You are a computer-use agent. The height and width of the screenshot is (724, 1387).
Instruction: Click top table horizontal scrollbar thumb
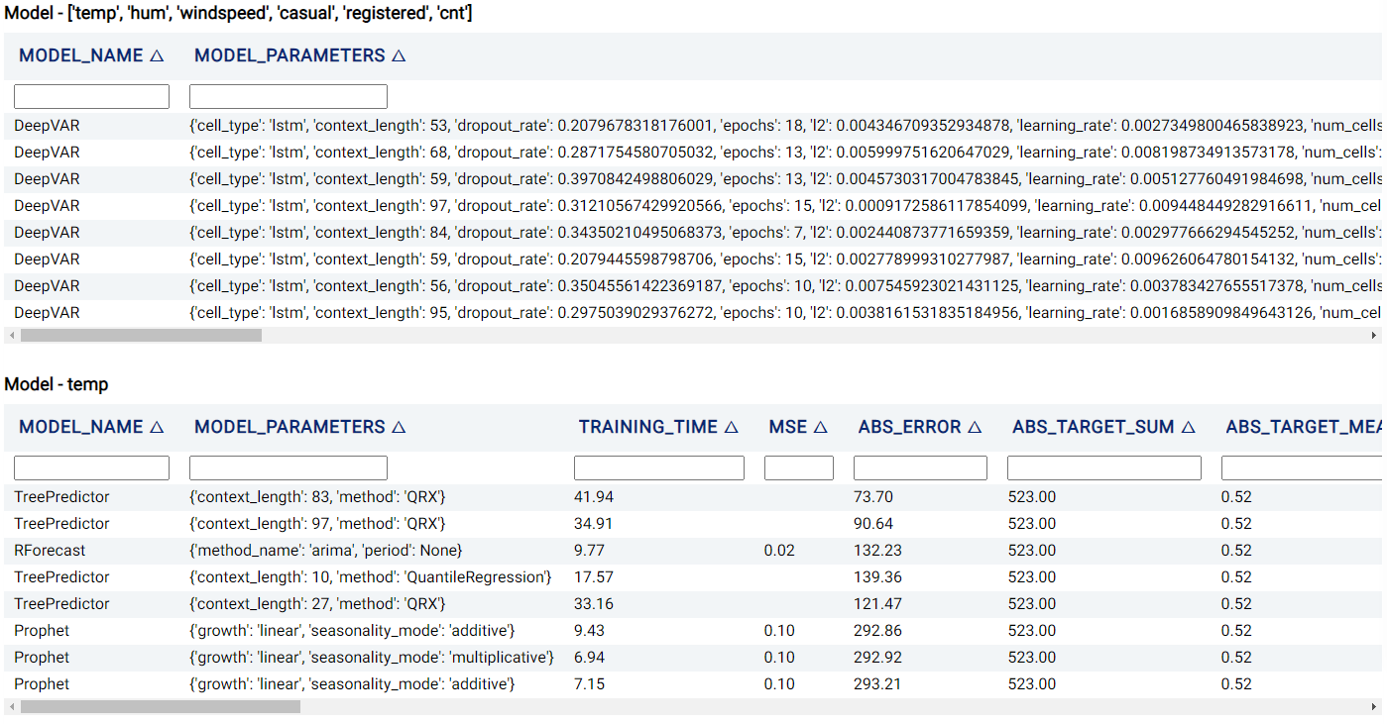141,336
